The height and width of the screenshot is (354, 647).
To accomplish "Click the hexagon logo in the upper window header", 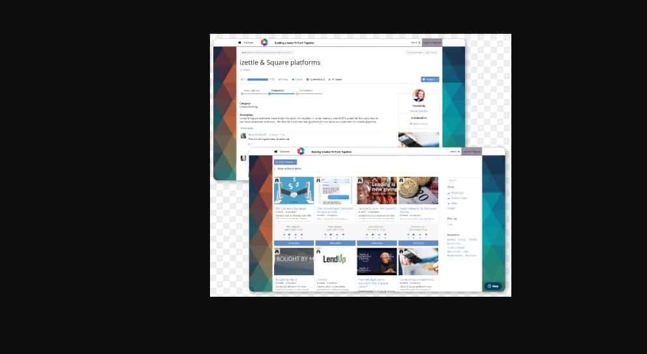I will [264, 42].
